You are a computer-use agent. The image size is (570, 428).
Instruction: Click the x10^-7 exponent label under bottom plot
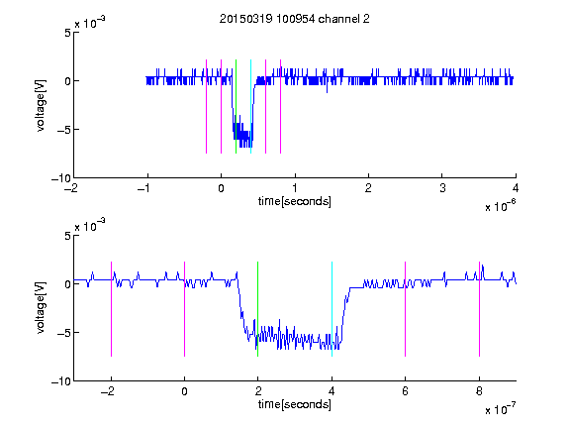click(x=500, y=409)
